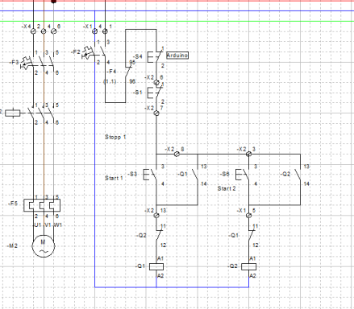Select the Stopp 1 text label

115,137
